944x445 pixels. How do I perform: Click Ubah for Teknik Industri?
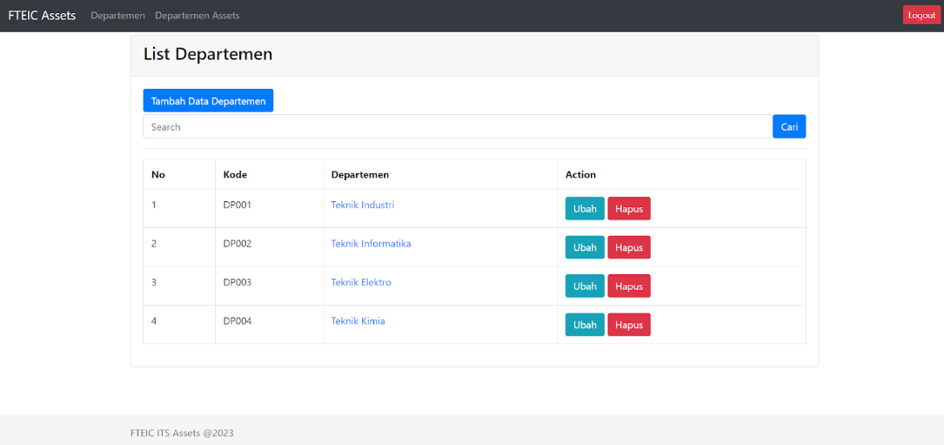click(585, 209)
